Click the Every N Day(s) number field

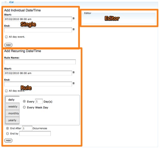(x=39, y=101)
